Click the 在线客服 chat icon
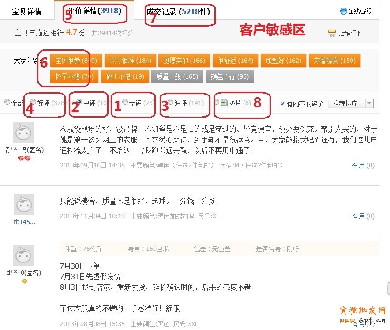The height and width of the screenshot is (330, 390). pos(343,11)
